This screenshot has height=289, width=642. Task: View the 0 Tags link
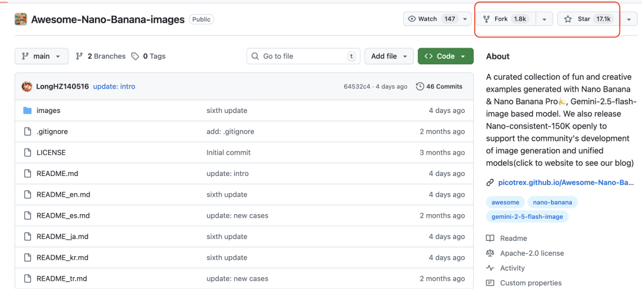[148, 56]
